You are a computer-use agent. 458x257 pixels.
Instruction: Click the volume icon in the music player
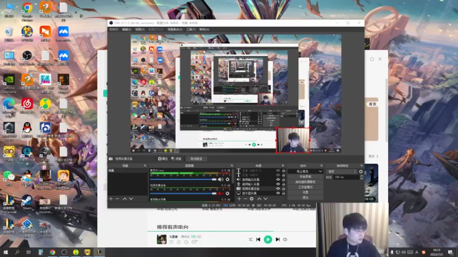[x=285, y=239]
